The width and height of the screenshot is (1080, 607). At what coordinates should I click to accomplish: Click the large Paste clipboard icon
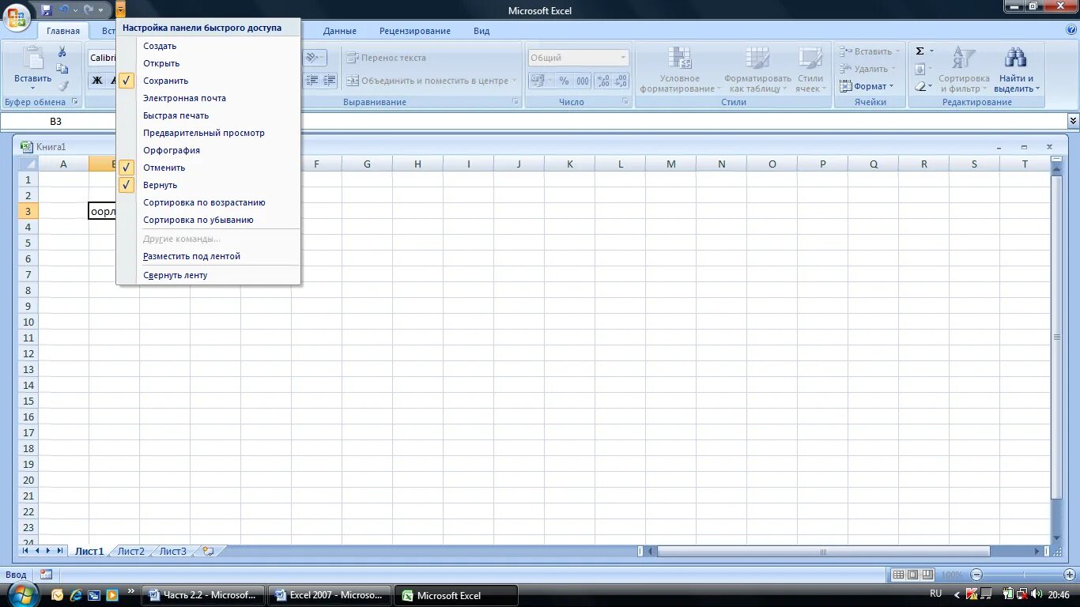tap(33, 58)
